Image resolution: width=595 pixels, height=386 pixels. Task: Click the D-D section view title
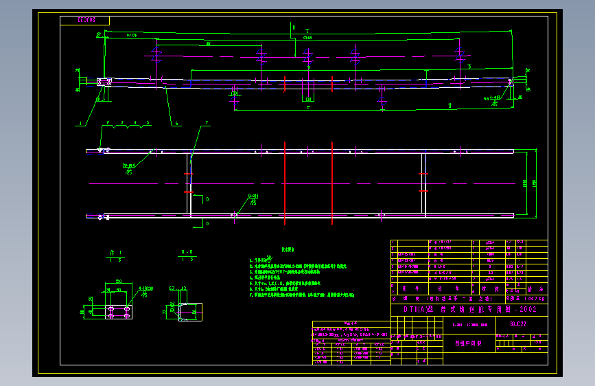click(x=187, y=252)
